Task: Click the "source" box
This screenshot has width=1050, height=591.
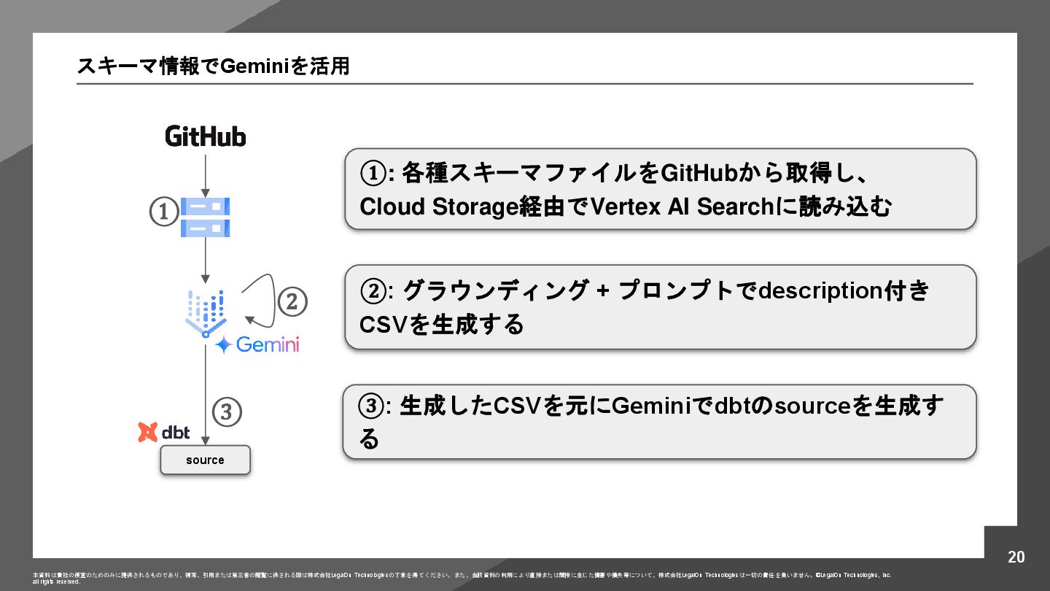Action: point(205,460)
